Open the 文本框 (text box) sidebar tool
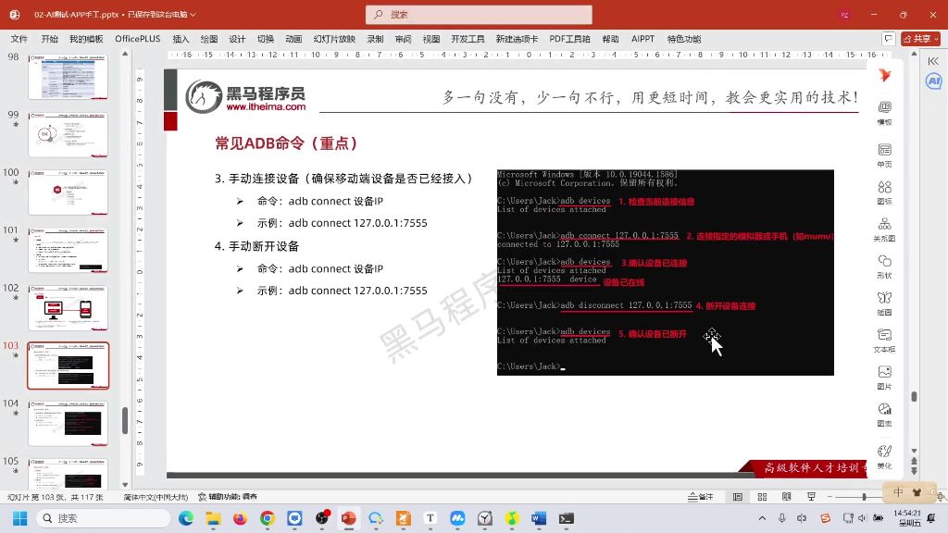The image size is (948, 533). pos(884,341)
